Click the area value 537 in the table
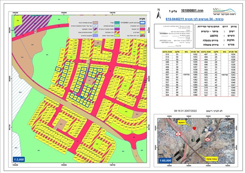Screen dimensions: 245x173 167,82
